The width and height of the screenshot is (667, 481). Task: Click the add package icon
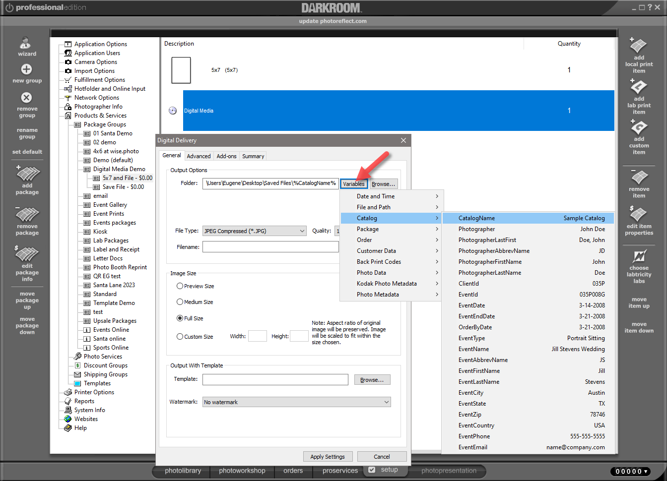[x=27, y=174]
